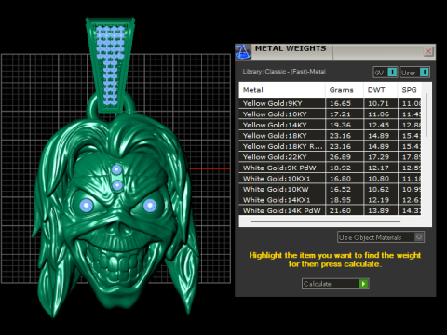The image size is (447, 335).
Task: Sort by the Metal column header
Action: (282, 90)
